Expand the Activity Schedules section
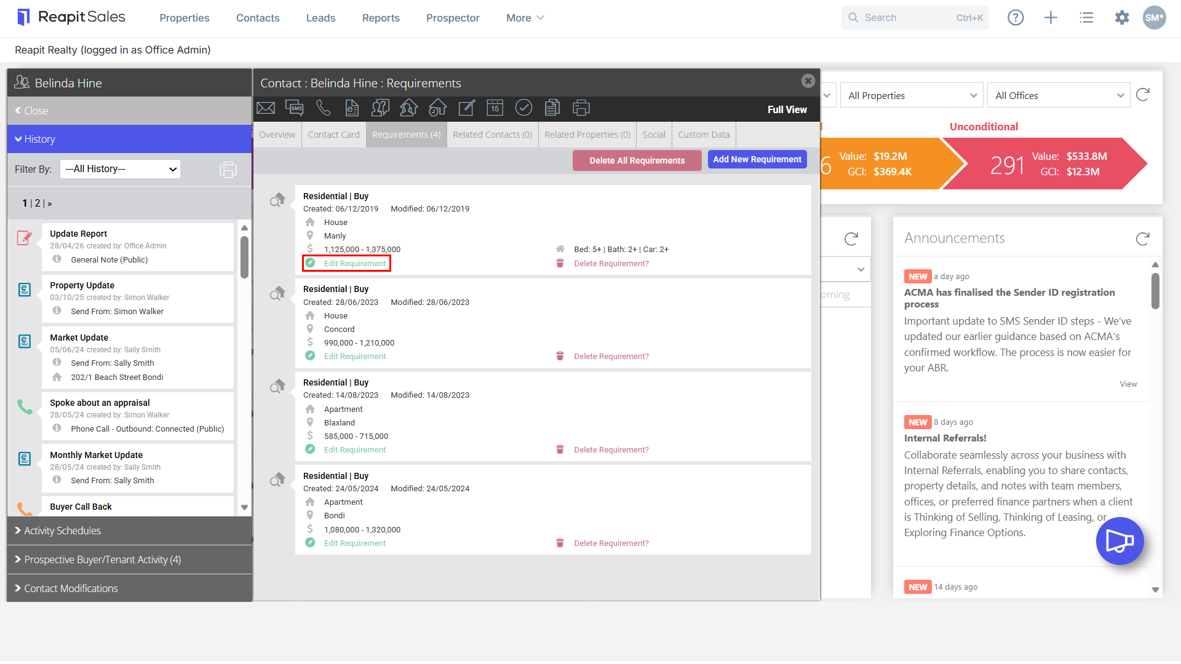This screenshot has height=664, width=1181. click(129, 531)
